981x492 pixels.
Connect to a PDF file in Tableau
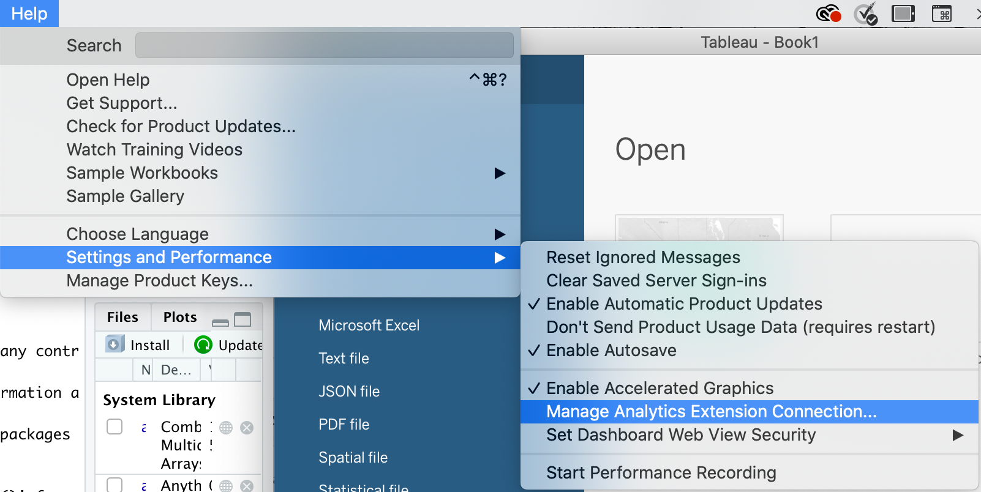point(344,424)
